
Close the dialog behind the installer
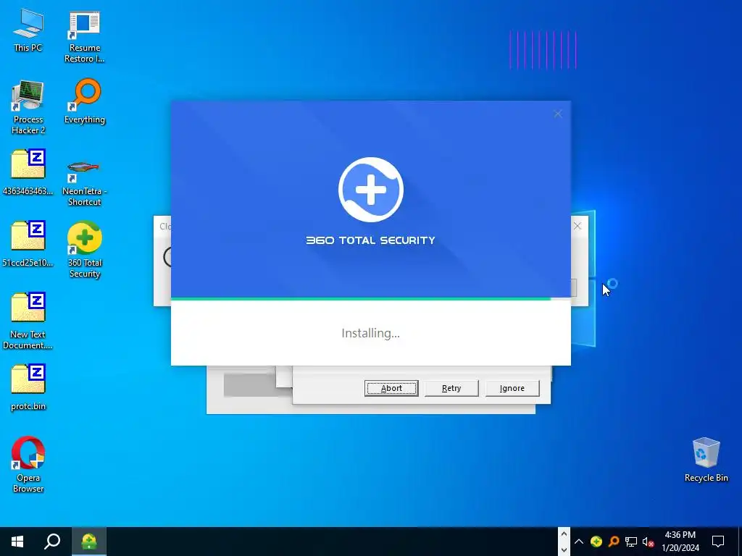578,226
